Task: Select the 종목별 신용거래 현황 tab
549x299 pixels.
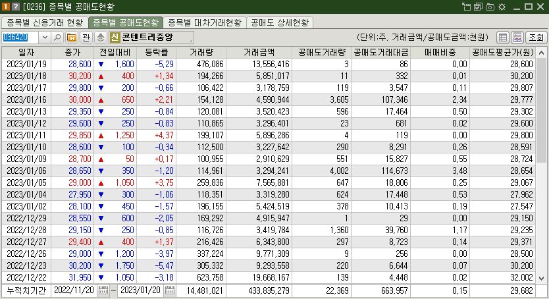Action: click(45, 23)
